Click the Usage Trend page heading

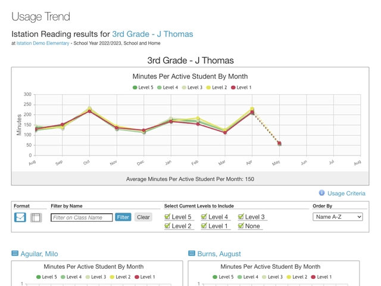pyautogui.click(x=41, y=17)
